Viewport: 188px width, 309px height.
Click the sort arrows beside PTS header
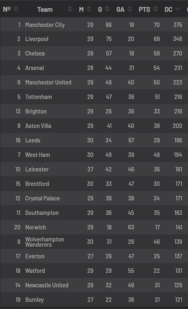point(156,9)
